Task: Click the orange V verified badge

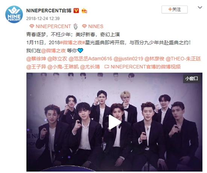Action: pos(76,11)
